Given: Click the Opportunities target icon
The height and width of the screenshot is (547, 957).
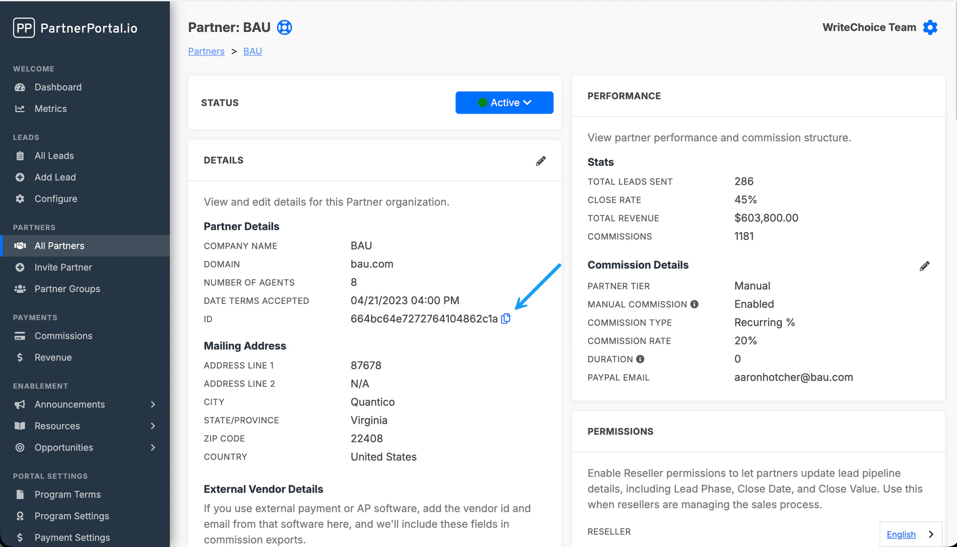Looking at the screenshot, I should pos(20,448).
